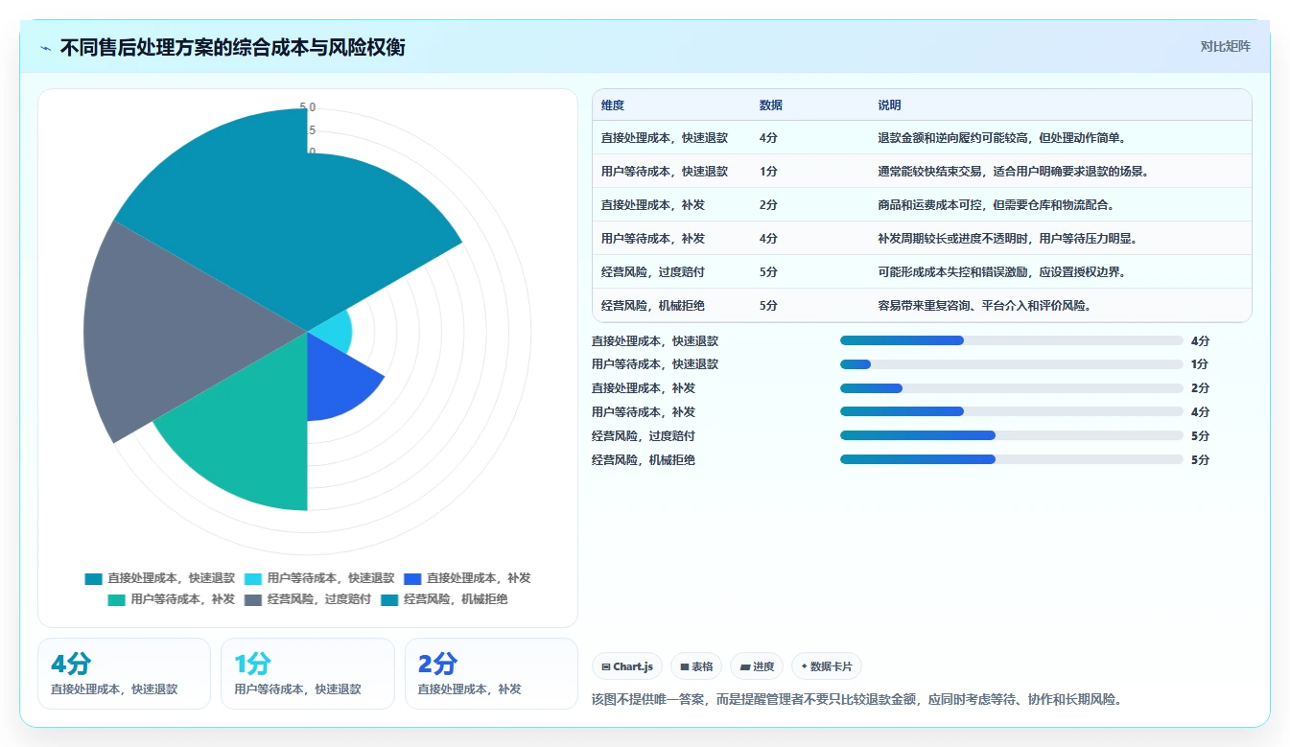Click the lightning icon beside the title
Viewport: 1290px width, 747px height.
(46, 47)
